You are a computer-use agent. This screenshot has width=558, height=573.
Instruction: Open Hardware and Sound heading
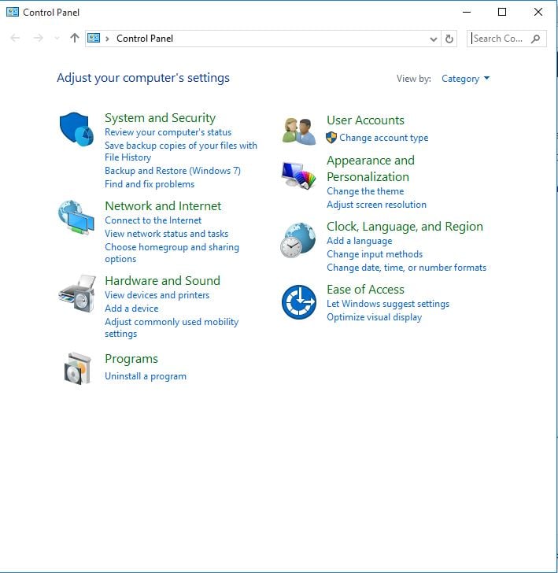coord(163,281)
